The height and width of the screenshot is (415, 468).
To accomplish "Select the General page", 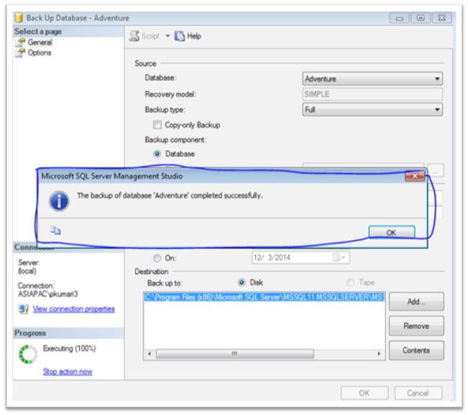I will click(x=40, y=42).
